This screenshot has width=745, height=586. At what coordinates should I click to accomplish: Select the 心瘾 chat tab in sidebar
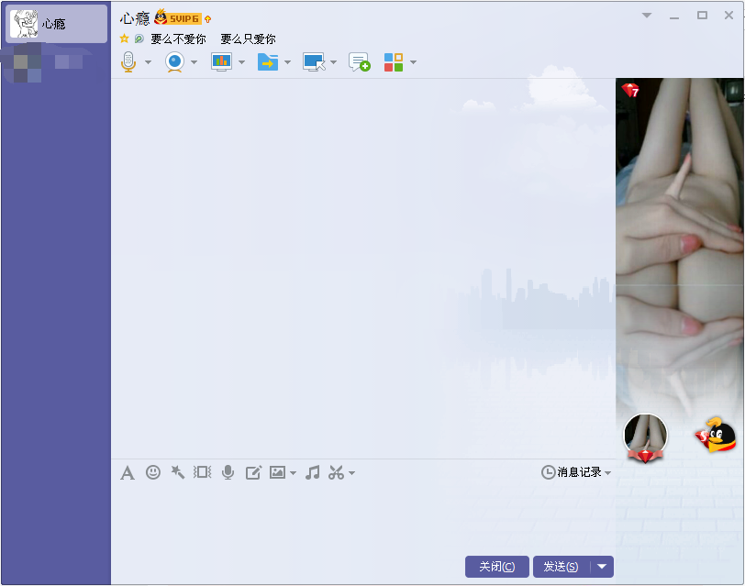[56, 24]
